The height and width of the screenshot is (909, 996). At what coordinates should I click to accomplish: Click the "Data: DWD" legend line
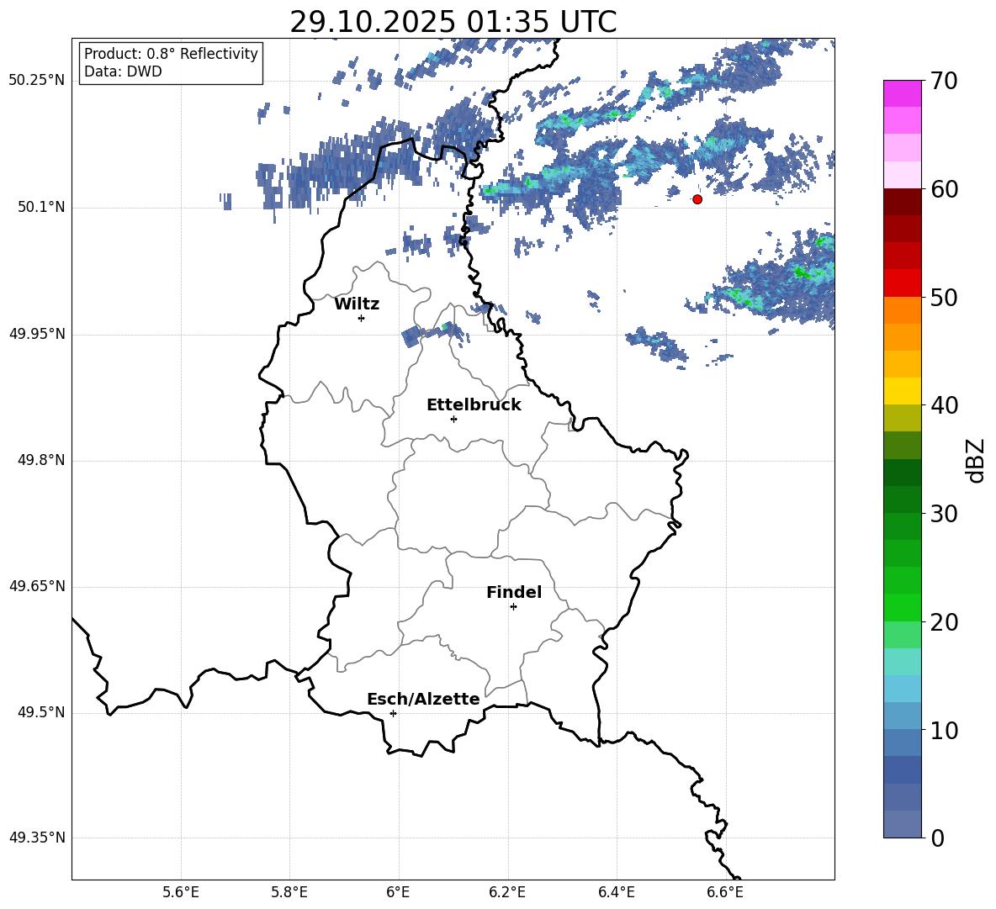point(123,71)
